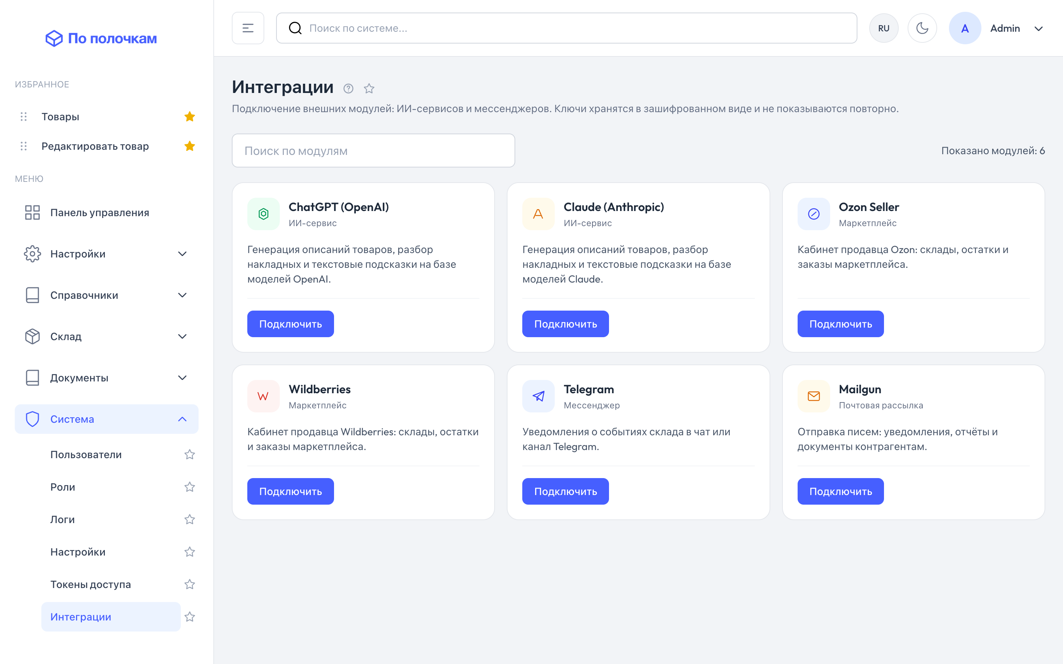Connect the Claude (Anthropic) module

point(565,324)
